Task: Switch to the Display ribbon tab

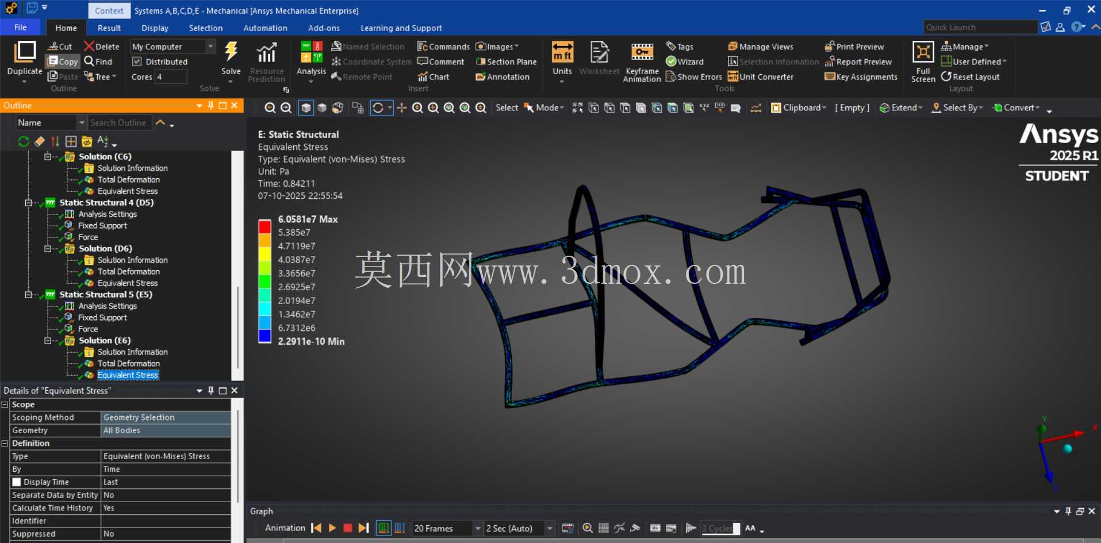Action: 155,28
